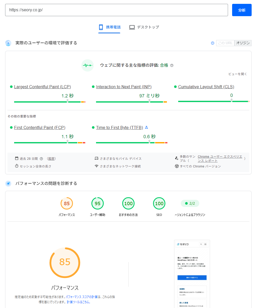Viewport: 256px width, 308px height.
Task: Click the samples icon beside 多数のサンプル
Action: 176,158
